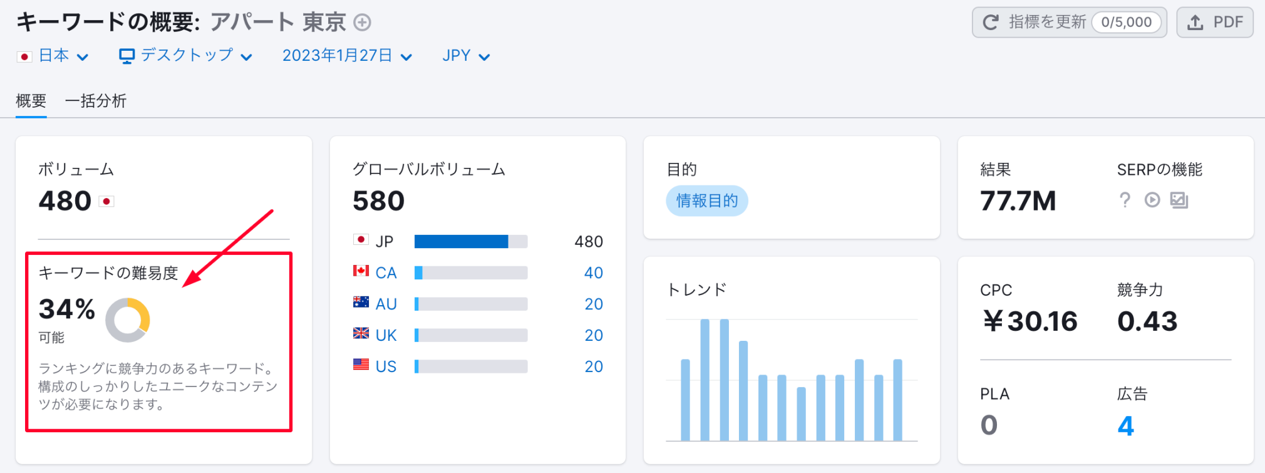Click the desktop monitor device icon

pyautogui.click(x=126, y=56)
